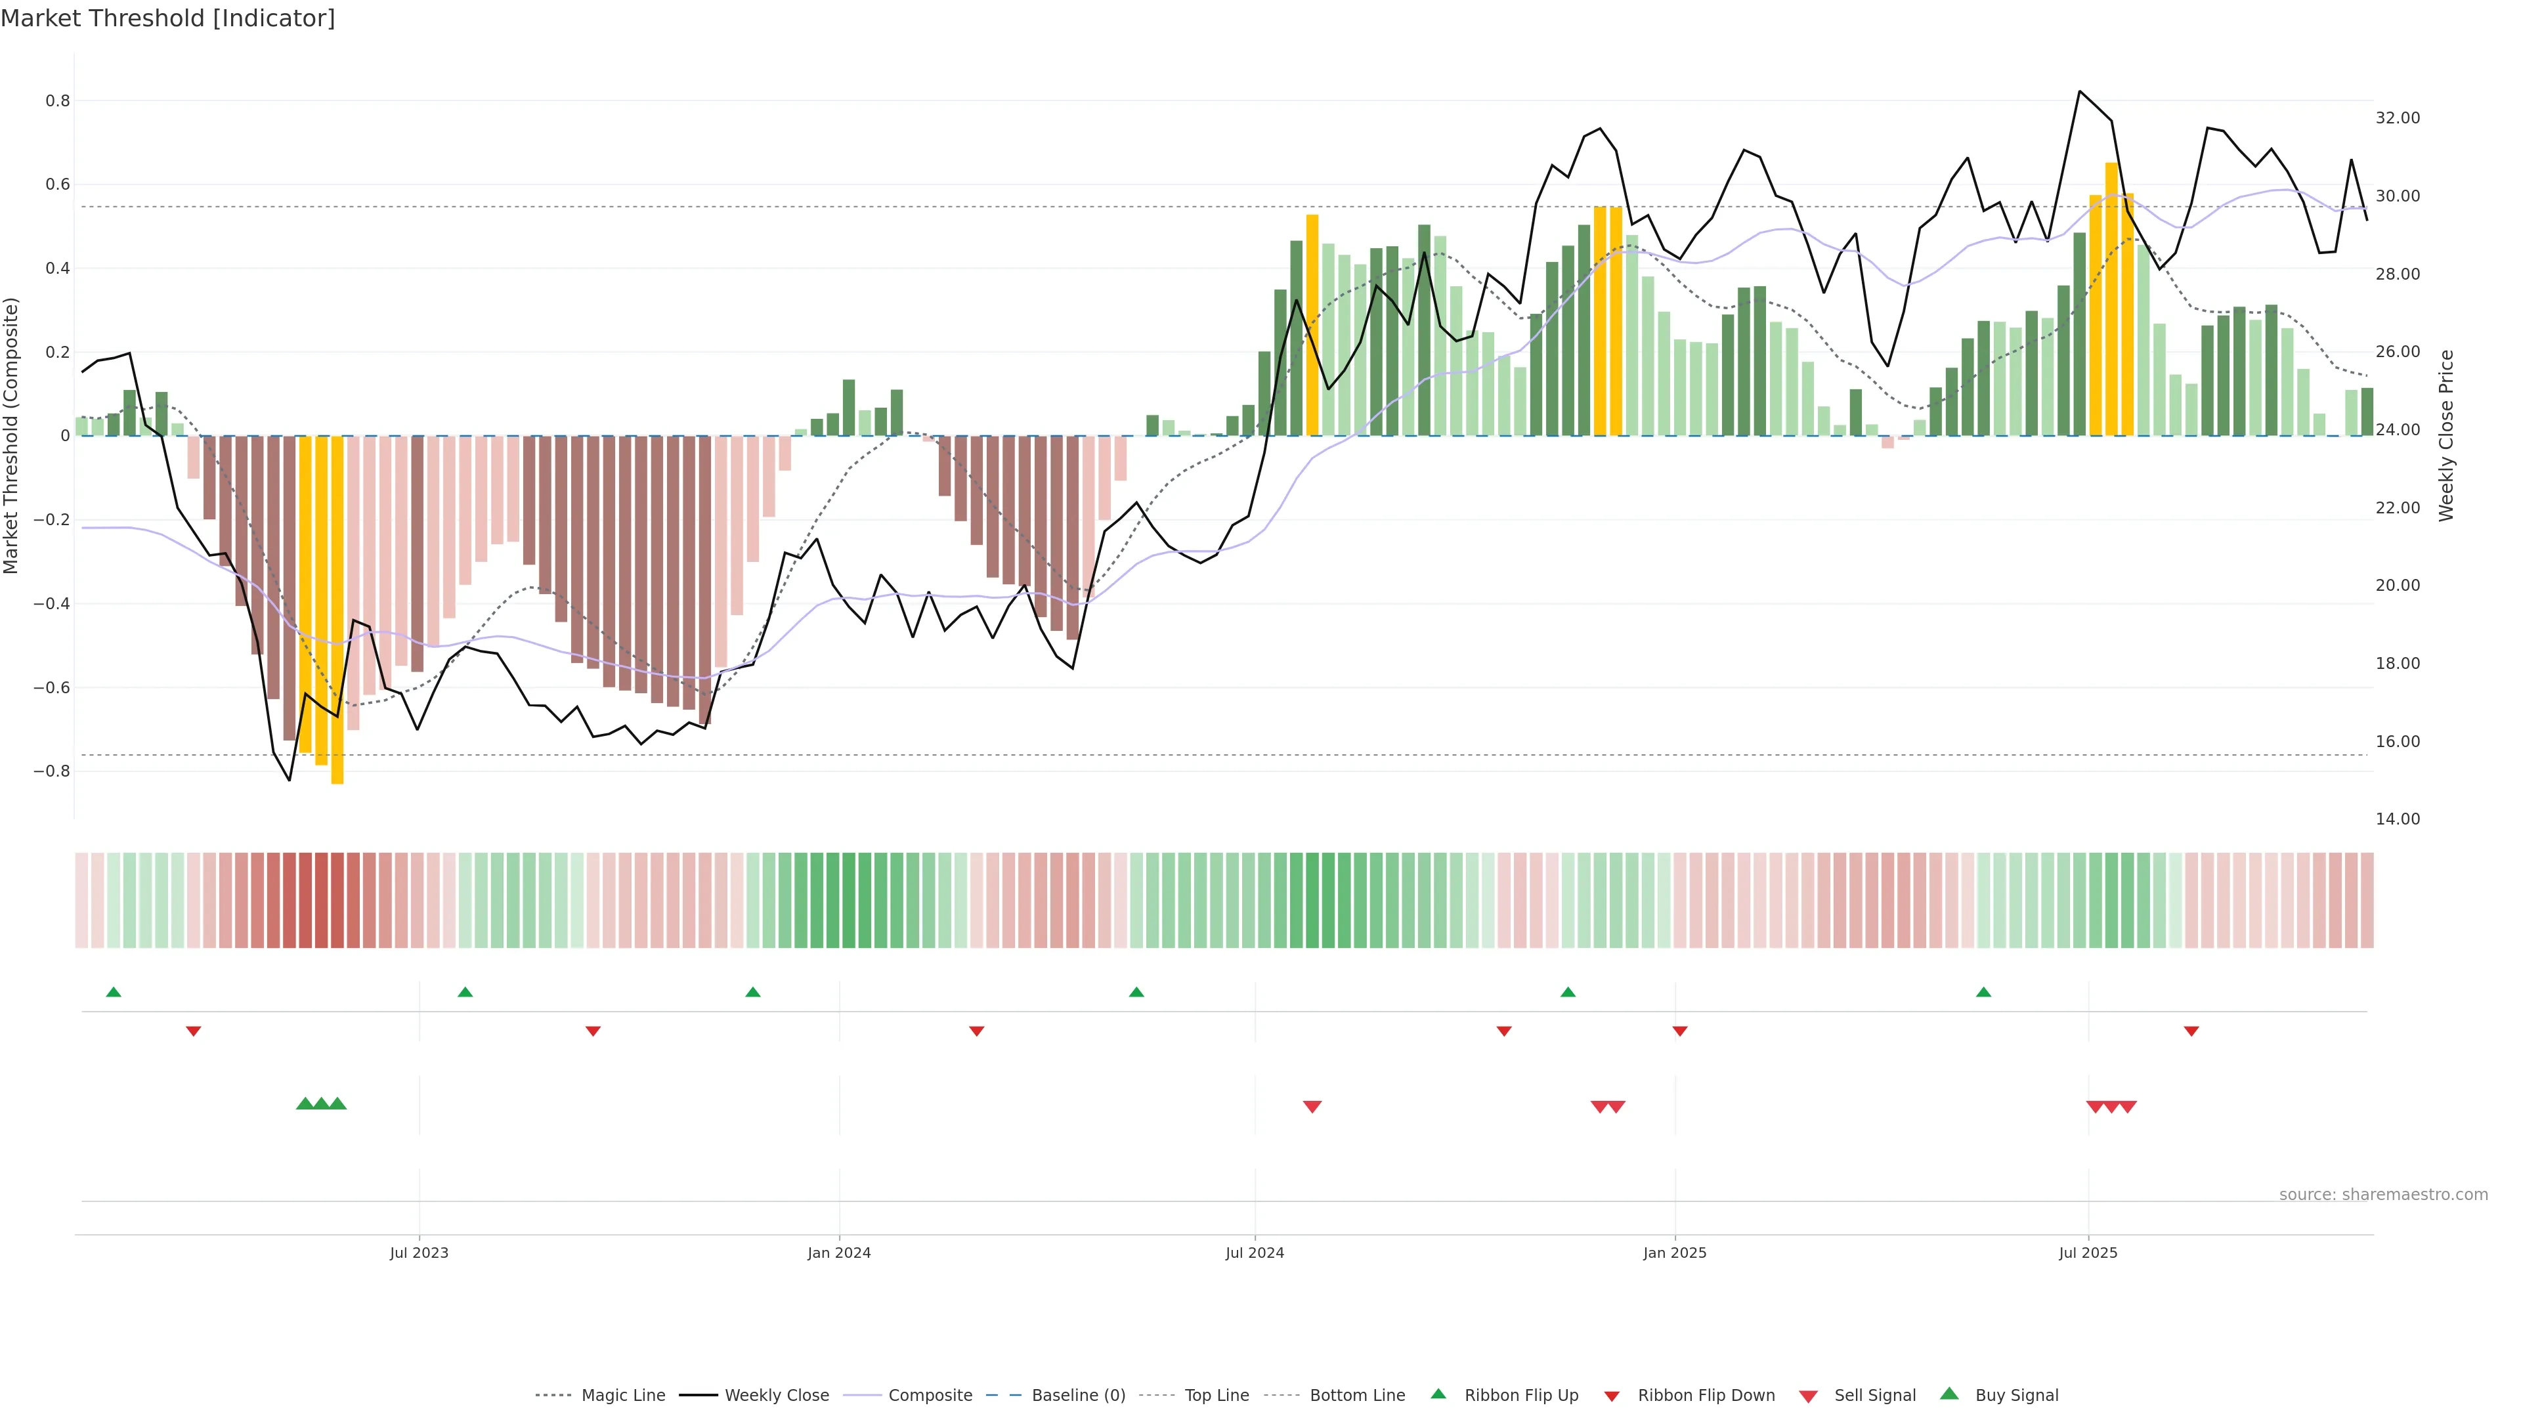Click the leftmost green ribbon flip up marker
Image resolution: width=2521 pixels, height=1418 pixels.
point(114,993)
